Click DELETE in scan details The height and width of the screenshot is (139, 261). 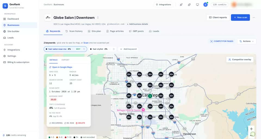coord(80,123)
